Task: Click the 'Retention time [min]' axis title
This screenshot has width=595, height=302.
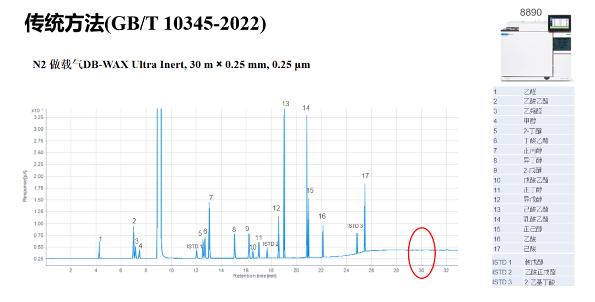Action: tap(255, 276)
